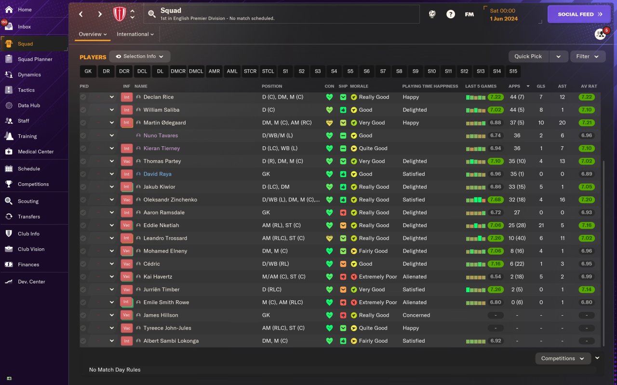Open the club switcher up-down arrows
This screenshot has height=385, width=617.
tap(133, 14)
